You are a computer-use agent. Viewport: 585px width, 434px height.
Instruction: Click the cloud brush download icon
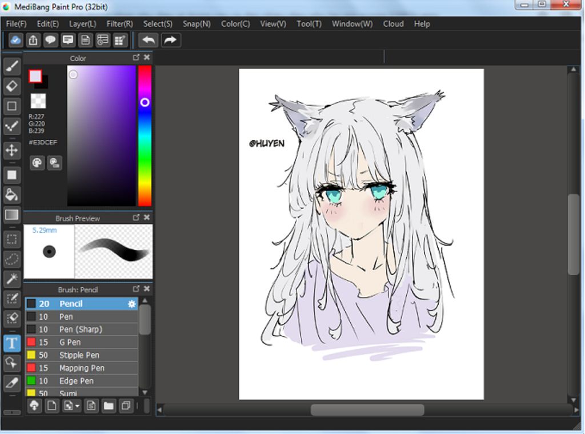tap(34, 405)
